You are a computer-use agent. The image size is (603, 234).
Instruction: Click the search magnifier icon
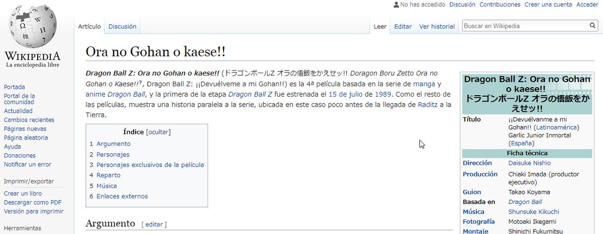coord(593,26)
